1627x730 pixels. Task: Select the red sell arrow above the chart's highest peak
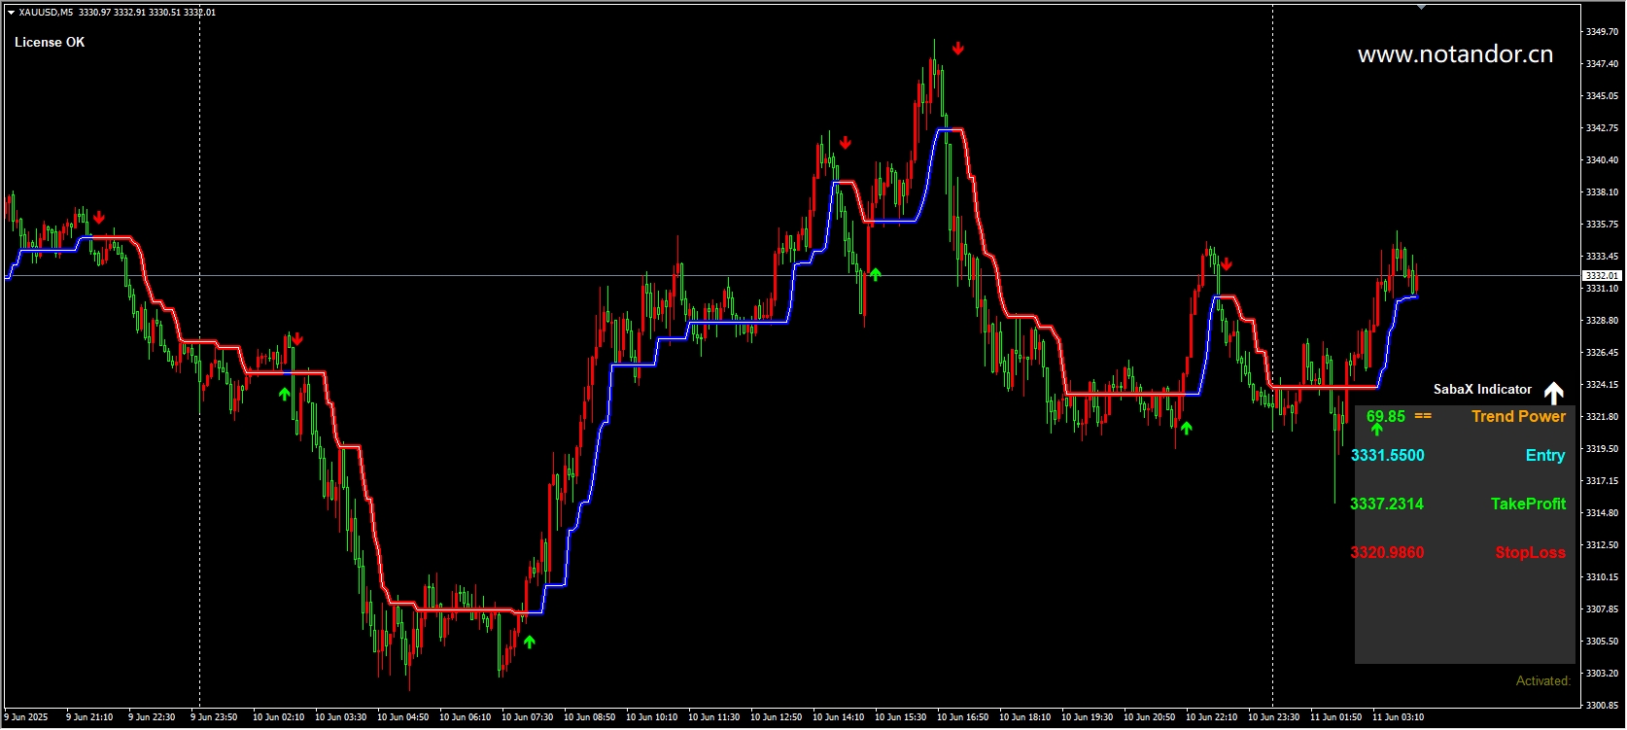[958, 49]
